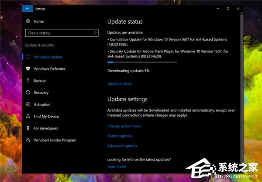The height and width of the screenshot is (182, 262).
Task: Click the For developers tools icon
Action: pyautogui.click(x=28, y=128)
